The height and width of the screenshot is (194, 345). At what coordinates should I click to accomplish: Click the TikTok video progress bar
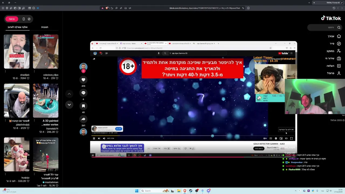pyautogui.click(x=193, y=157)
